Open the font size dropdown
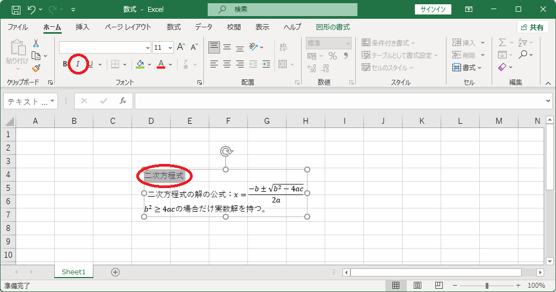 coord(170,48)
